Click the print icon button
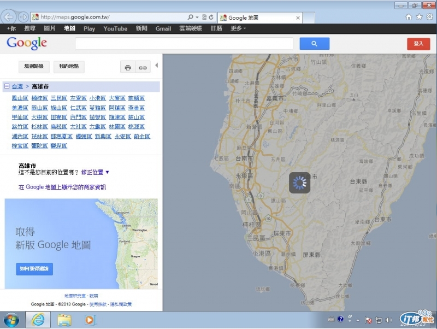The height and width of the screenshot is (329, 437). [x=128, y=67]
